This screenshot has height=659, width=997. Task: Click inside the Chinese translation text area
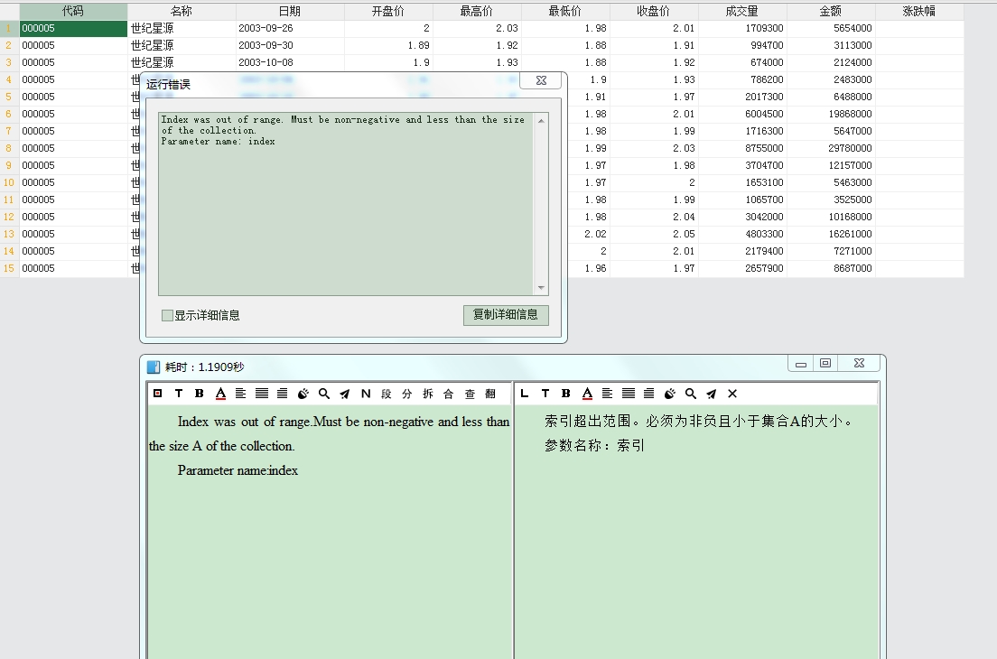(695, 542)
